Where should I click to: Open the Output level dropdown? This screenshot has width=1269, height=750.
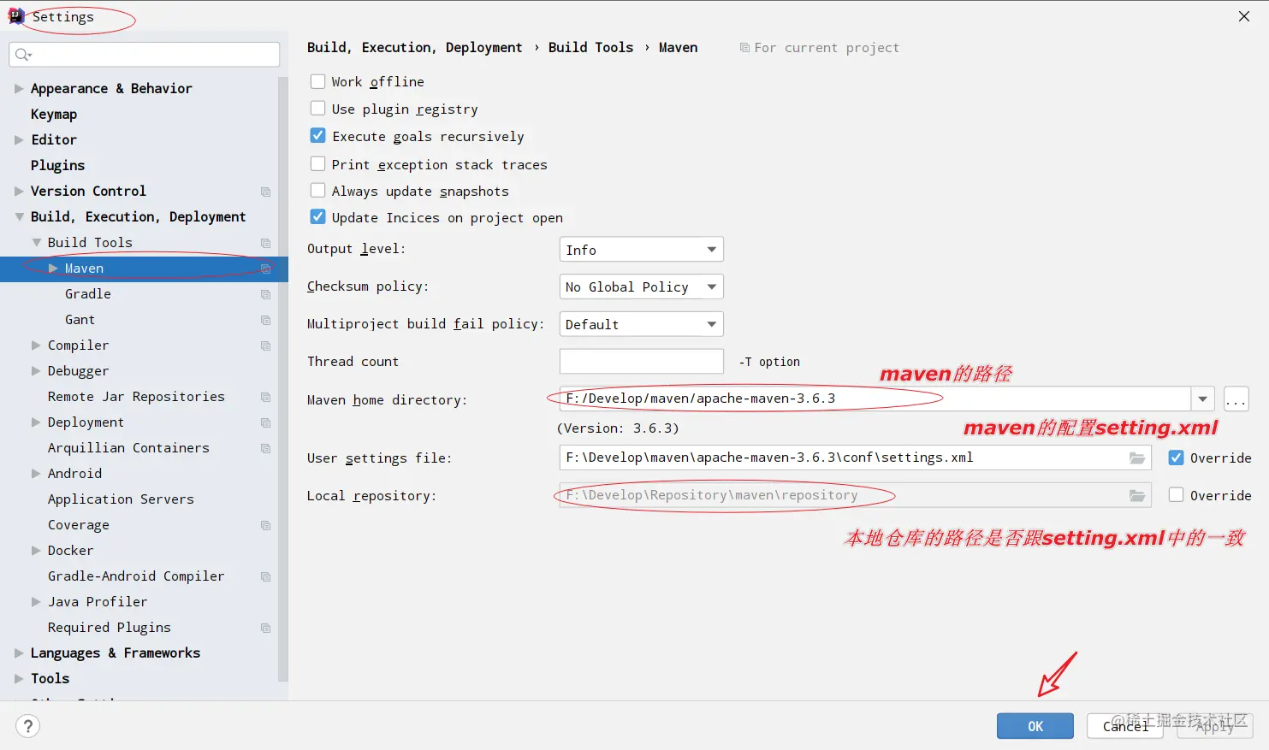(642, 250)
